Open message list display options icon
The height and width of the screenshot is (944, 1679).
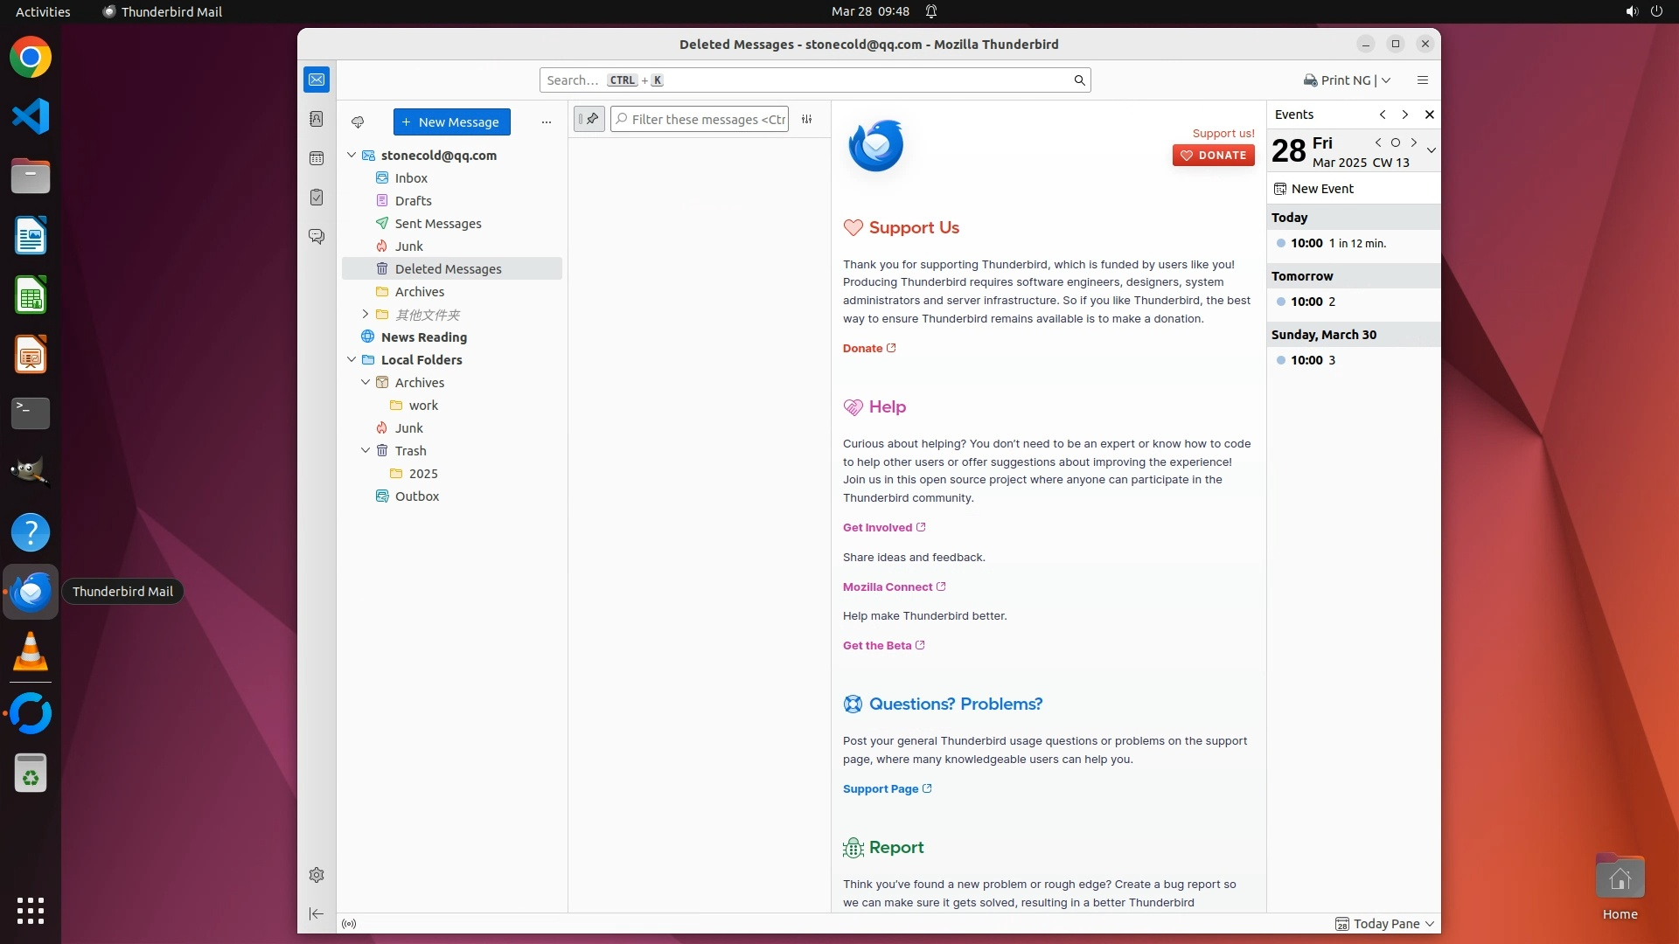point(807,120)
